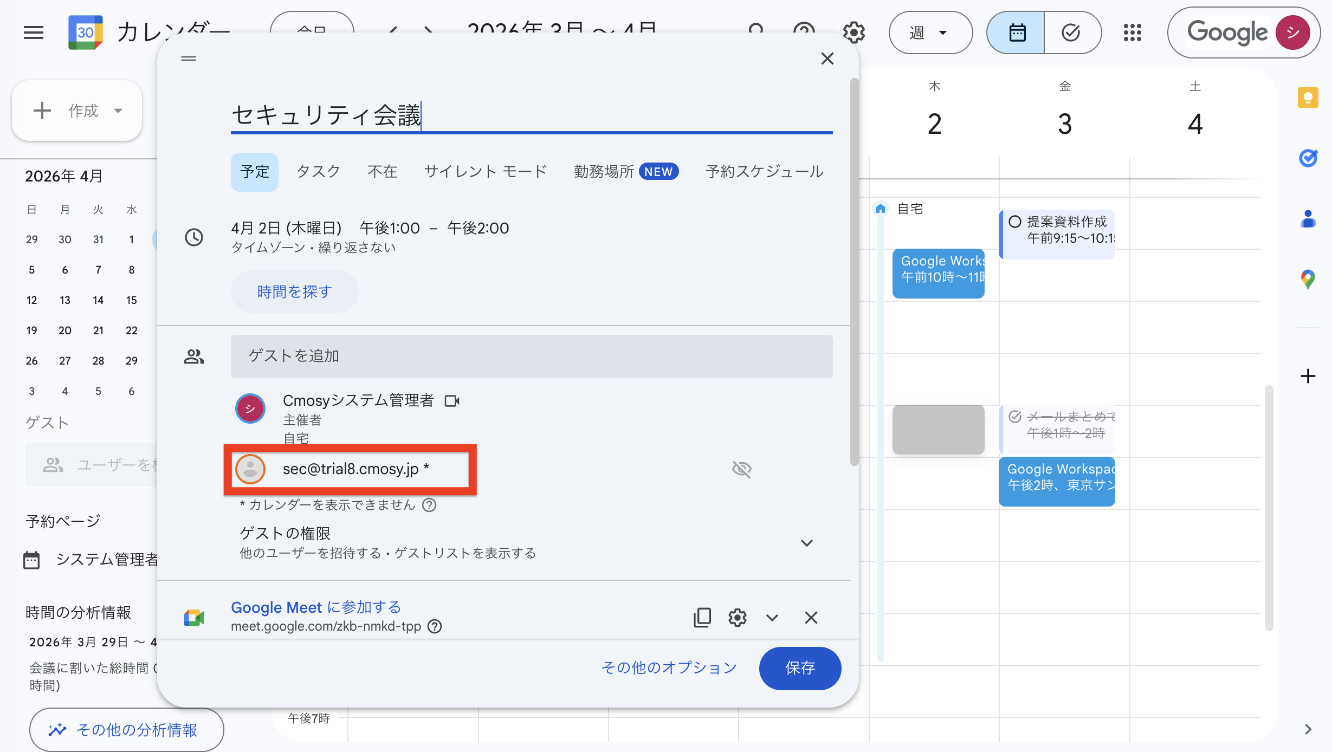The height and width of the screenshot is (752, 1332).
Task: Copy the Google Meet conference info
Action: click(702, 618)
